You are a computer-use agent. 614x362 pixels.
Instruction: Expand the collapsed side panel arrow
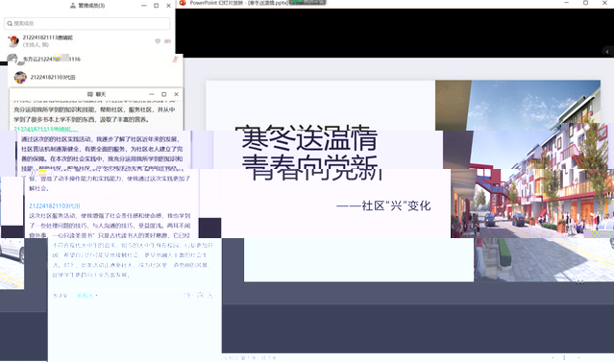[x=607, y=51]
